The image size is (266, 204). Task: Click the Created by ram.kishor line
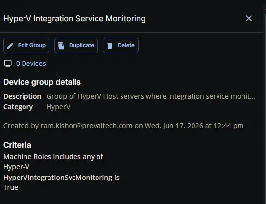tap(123, 126)
